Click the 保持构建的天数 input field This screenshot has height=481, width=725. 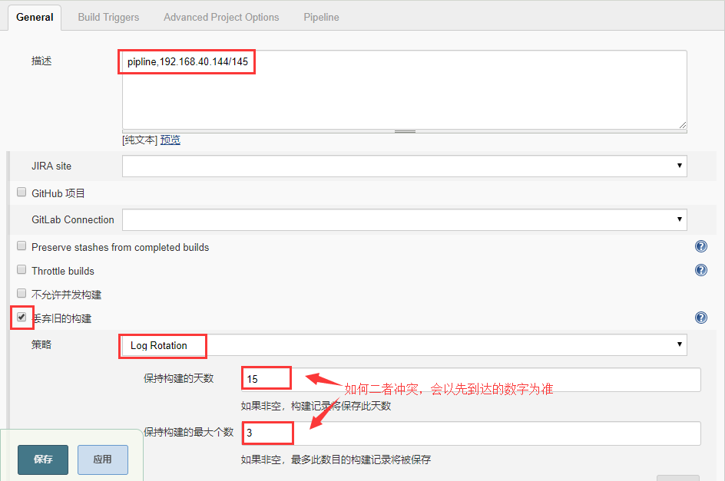[x=470, y=380]
